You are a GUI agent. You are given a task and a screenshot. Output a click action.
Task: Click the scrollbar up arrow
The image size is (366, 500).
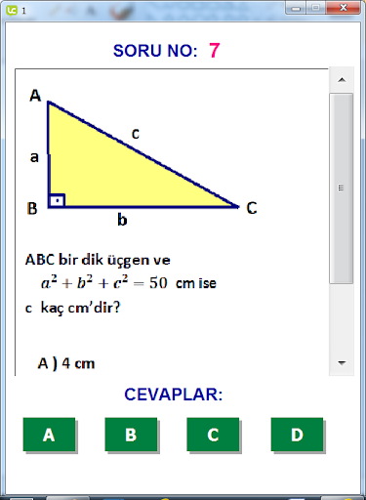point(342,80)
